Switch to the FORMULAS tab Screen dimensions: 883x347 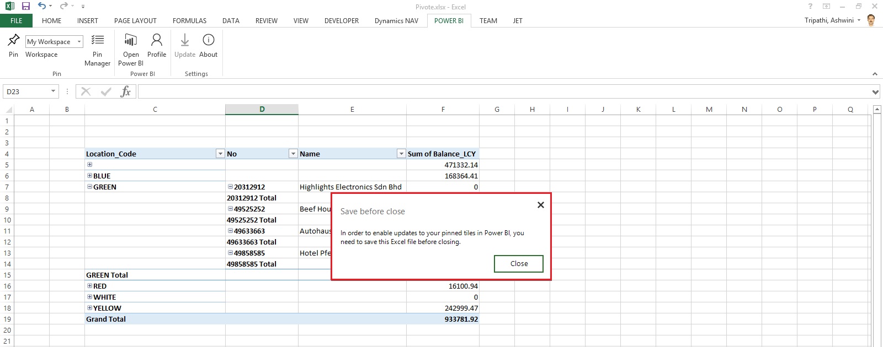(189, 21)
